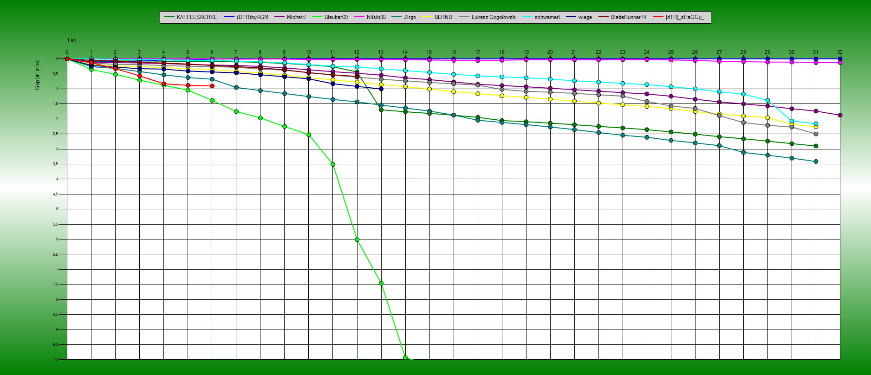Click MichaW purple point at lap 32
The height and width of the screenshot is (375, 871).
[840, 115]
